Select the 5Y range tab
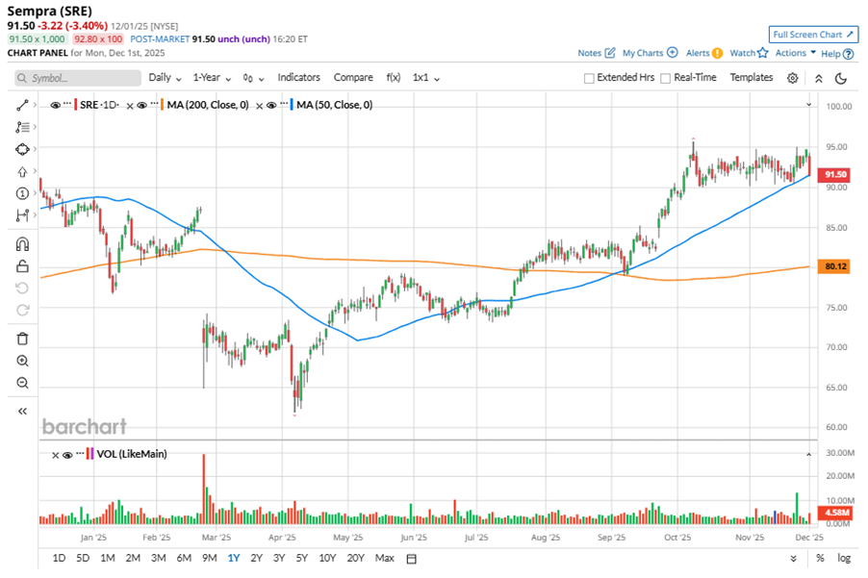 click(302, 558)
